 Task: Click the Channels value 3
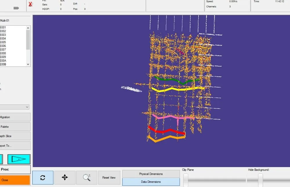(x=230, y=6)
